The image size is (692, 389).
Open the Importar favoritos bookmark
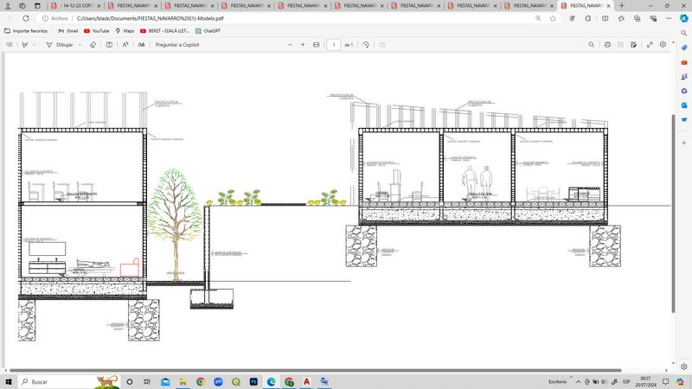pos(26,31)
